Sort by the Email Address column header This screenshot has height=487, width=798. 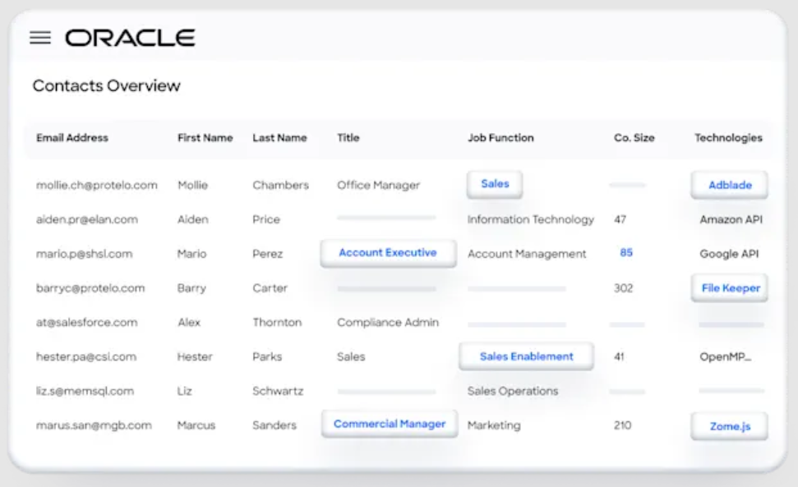coord(72,138)
